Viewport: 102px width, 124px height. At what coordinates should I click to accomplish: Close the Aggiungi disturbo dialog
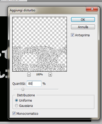92,9
